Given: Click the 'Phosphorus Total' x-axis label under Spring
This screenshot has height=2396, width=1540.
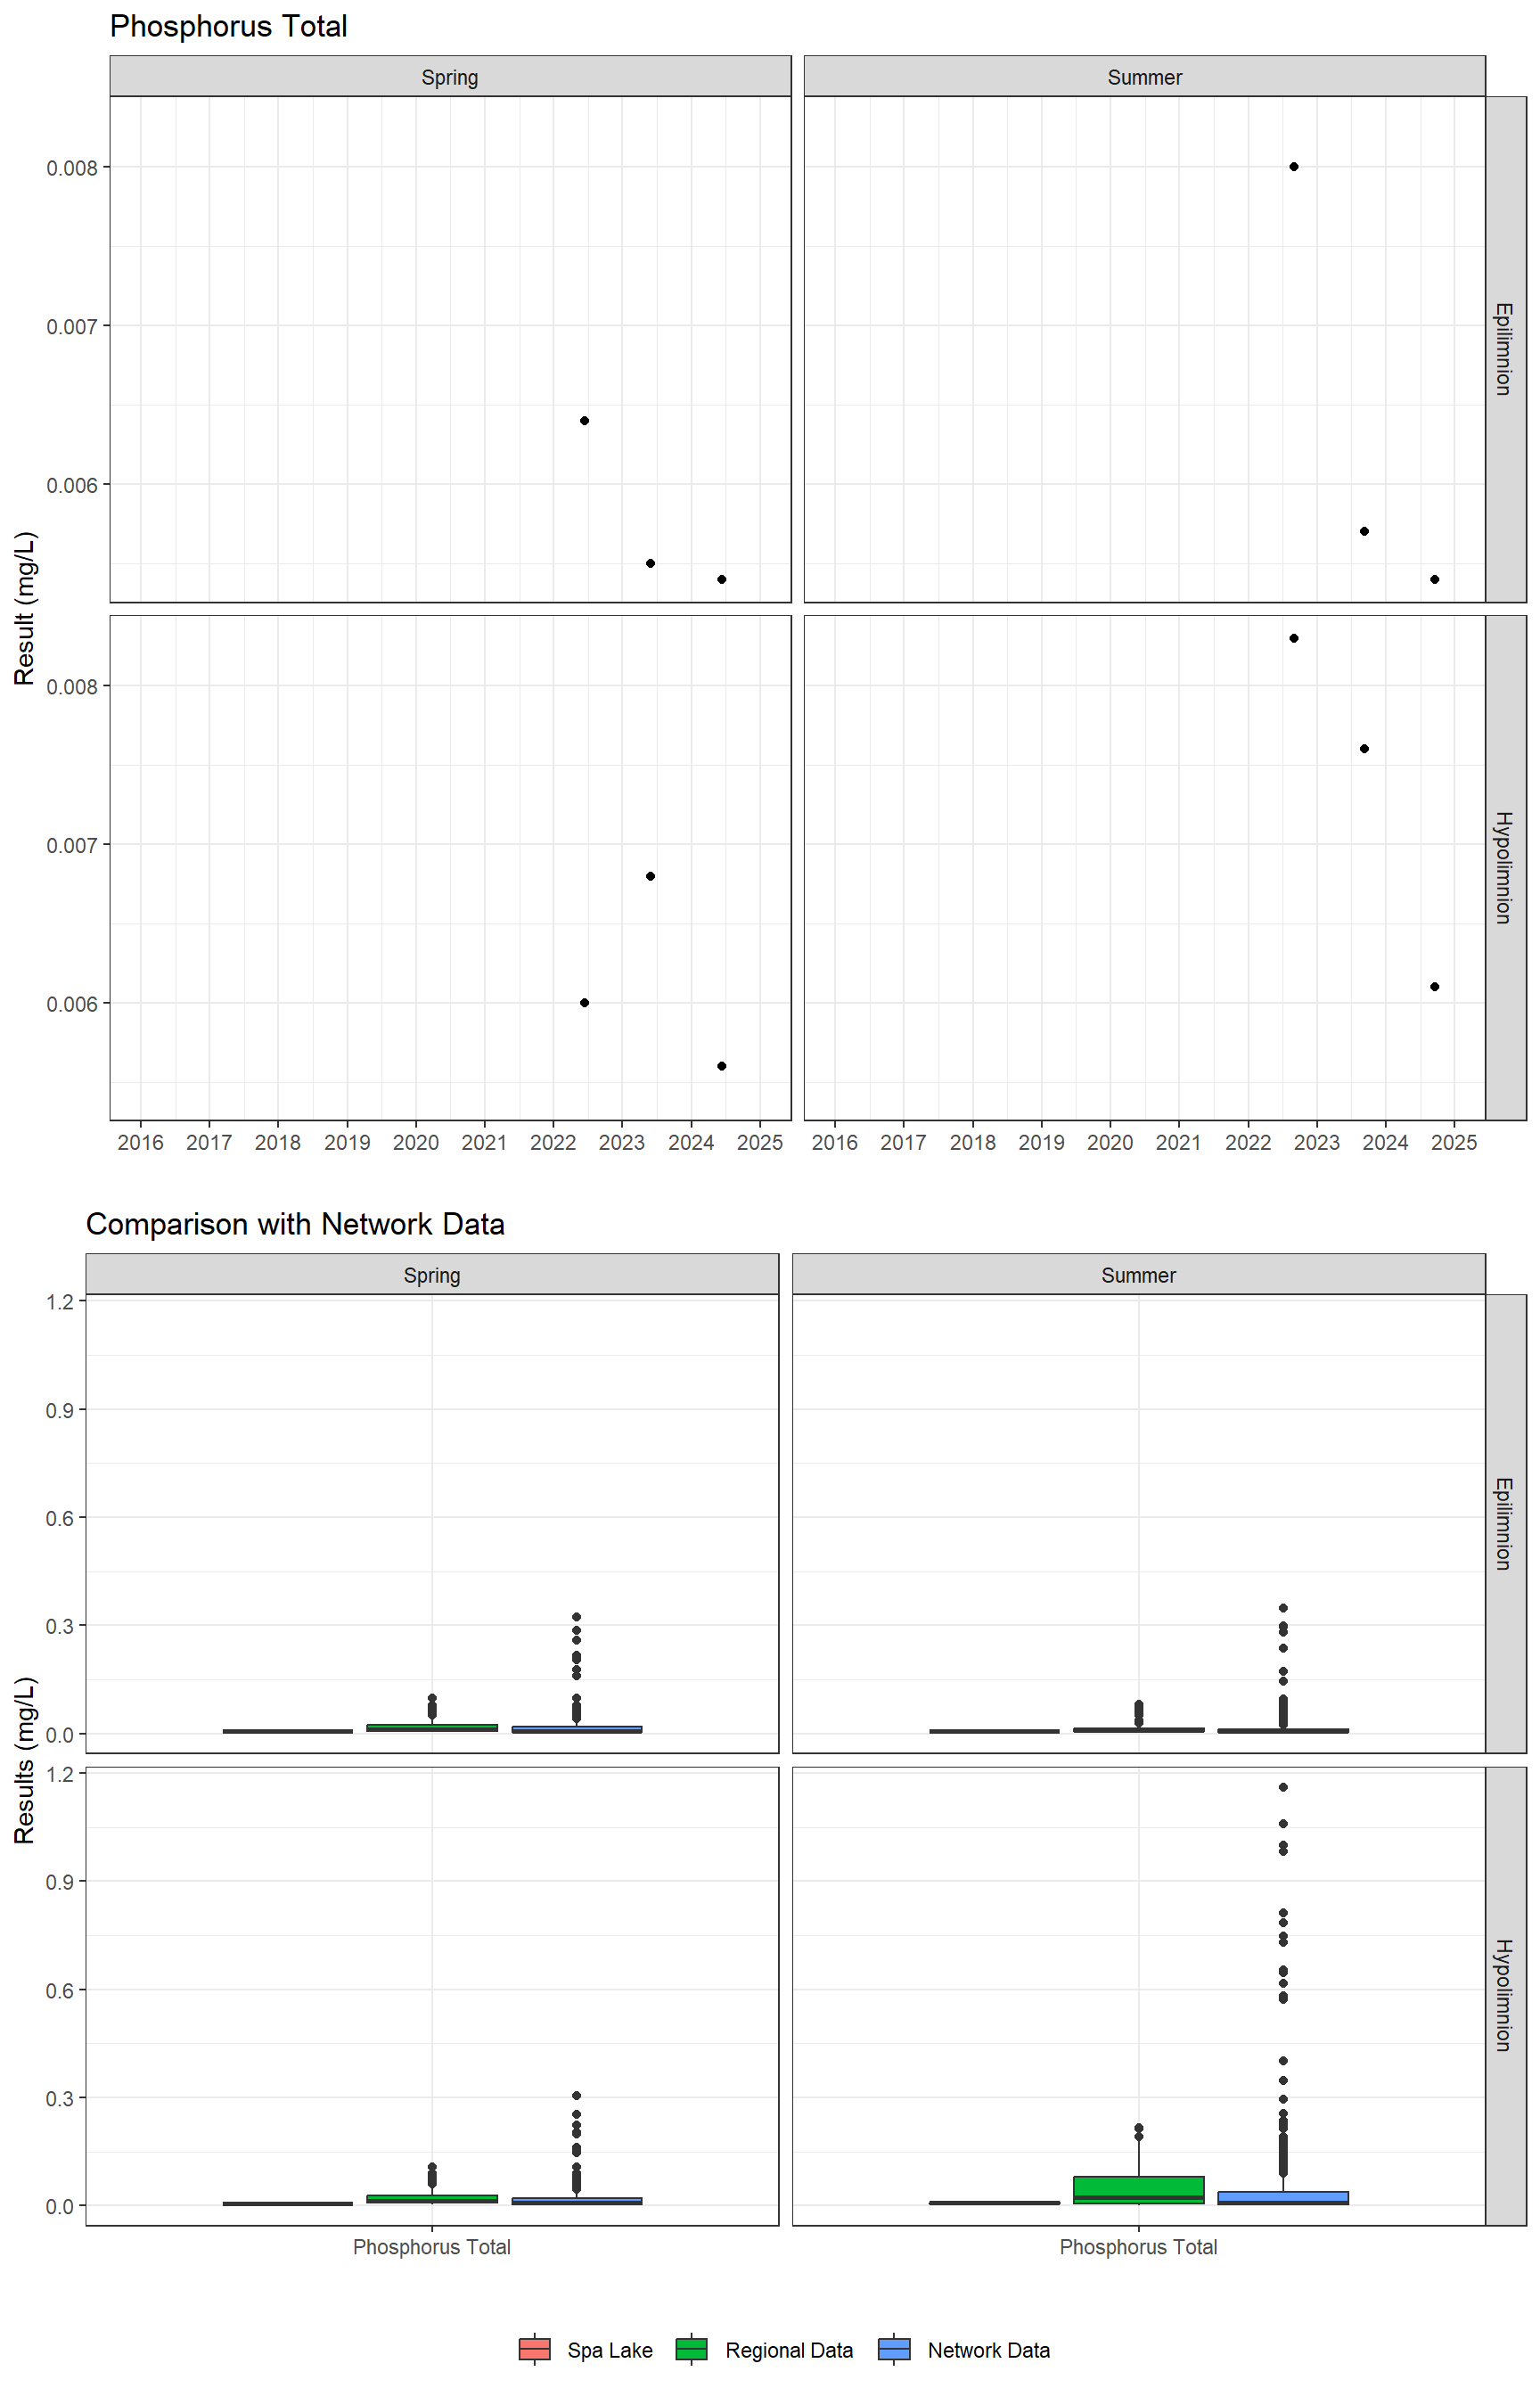Looking at the screenshot, I should (432, 2247).
